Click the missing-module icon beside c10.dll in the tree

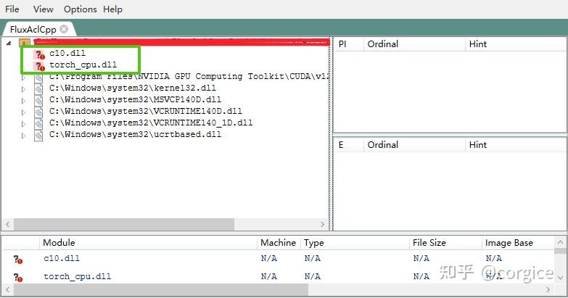[x=39, y=54]
